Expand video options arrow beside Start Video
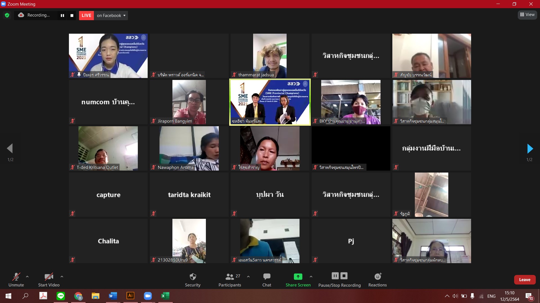Image resolution: width=540 pixels, height=303 pixels. [x=62, y=277]
